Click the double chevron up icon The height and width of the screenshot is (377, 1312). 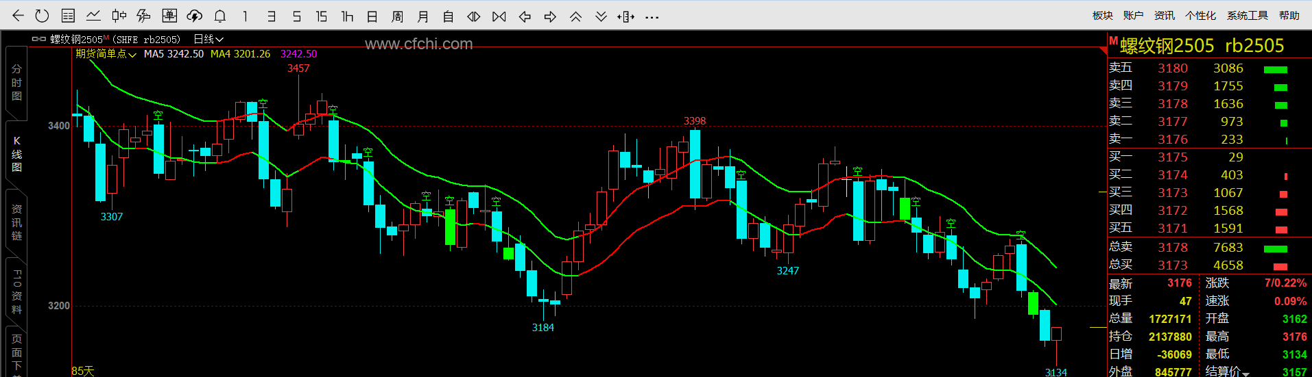575,16
